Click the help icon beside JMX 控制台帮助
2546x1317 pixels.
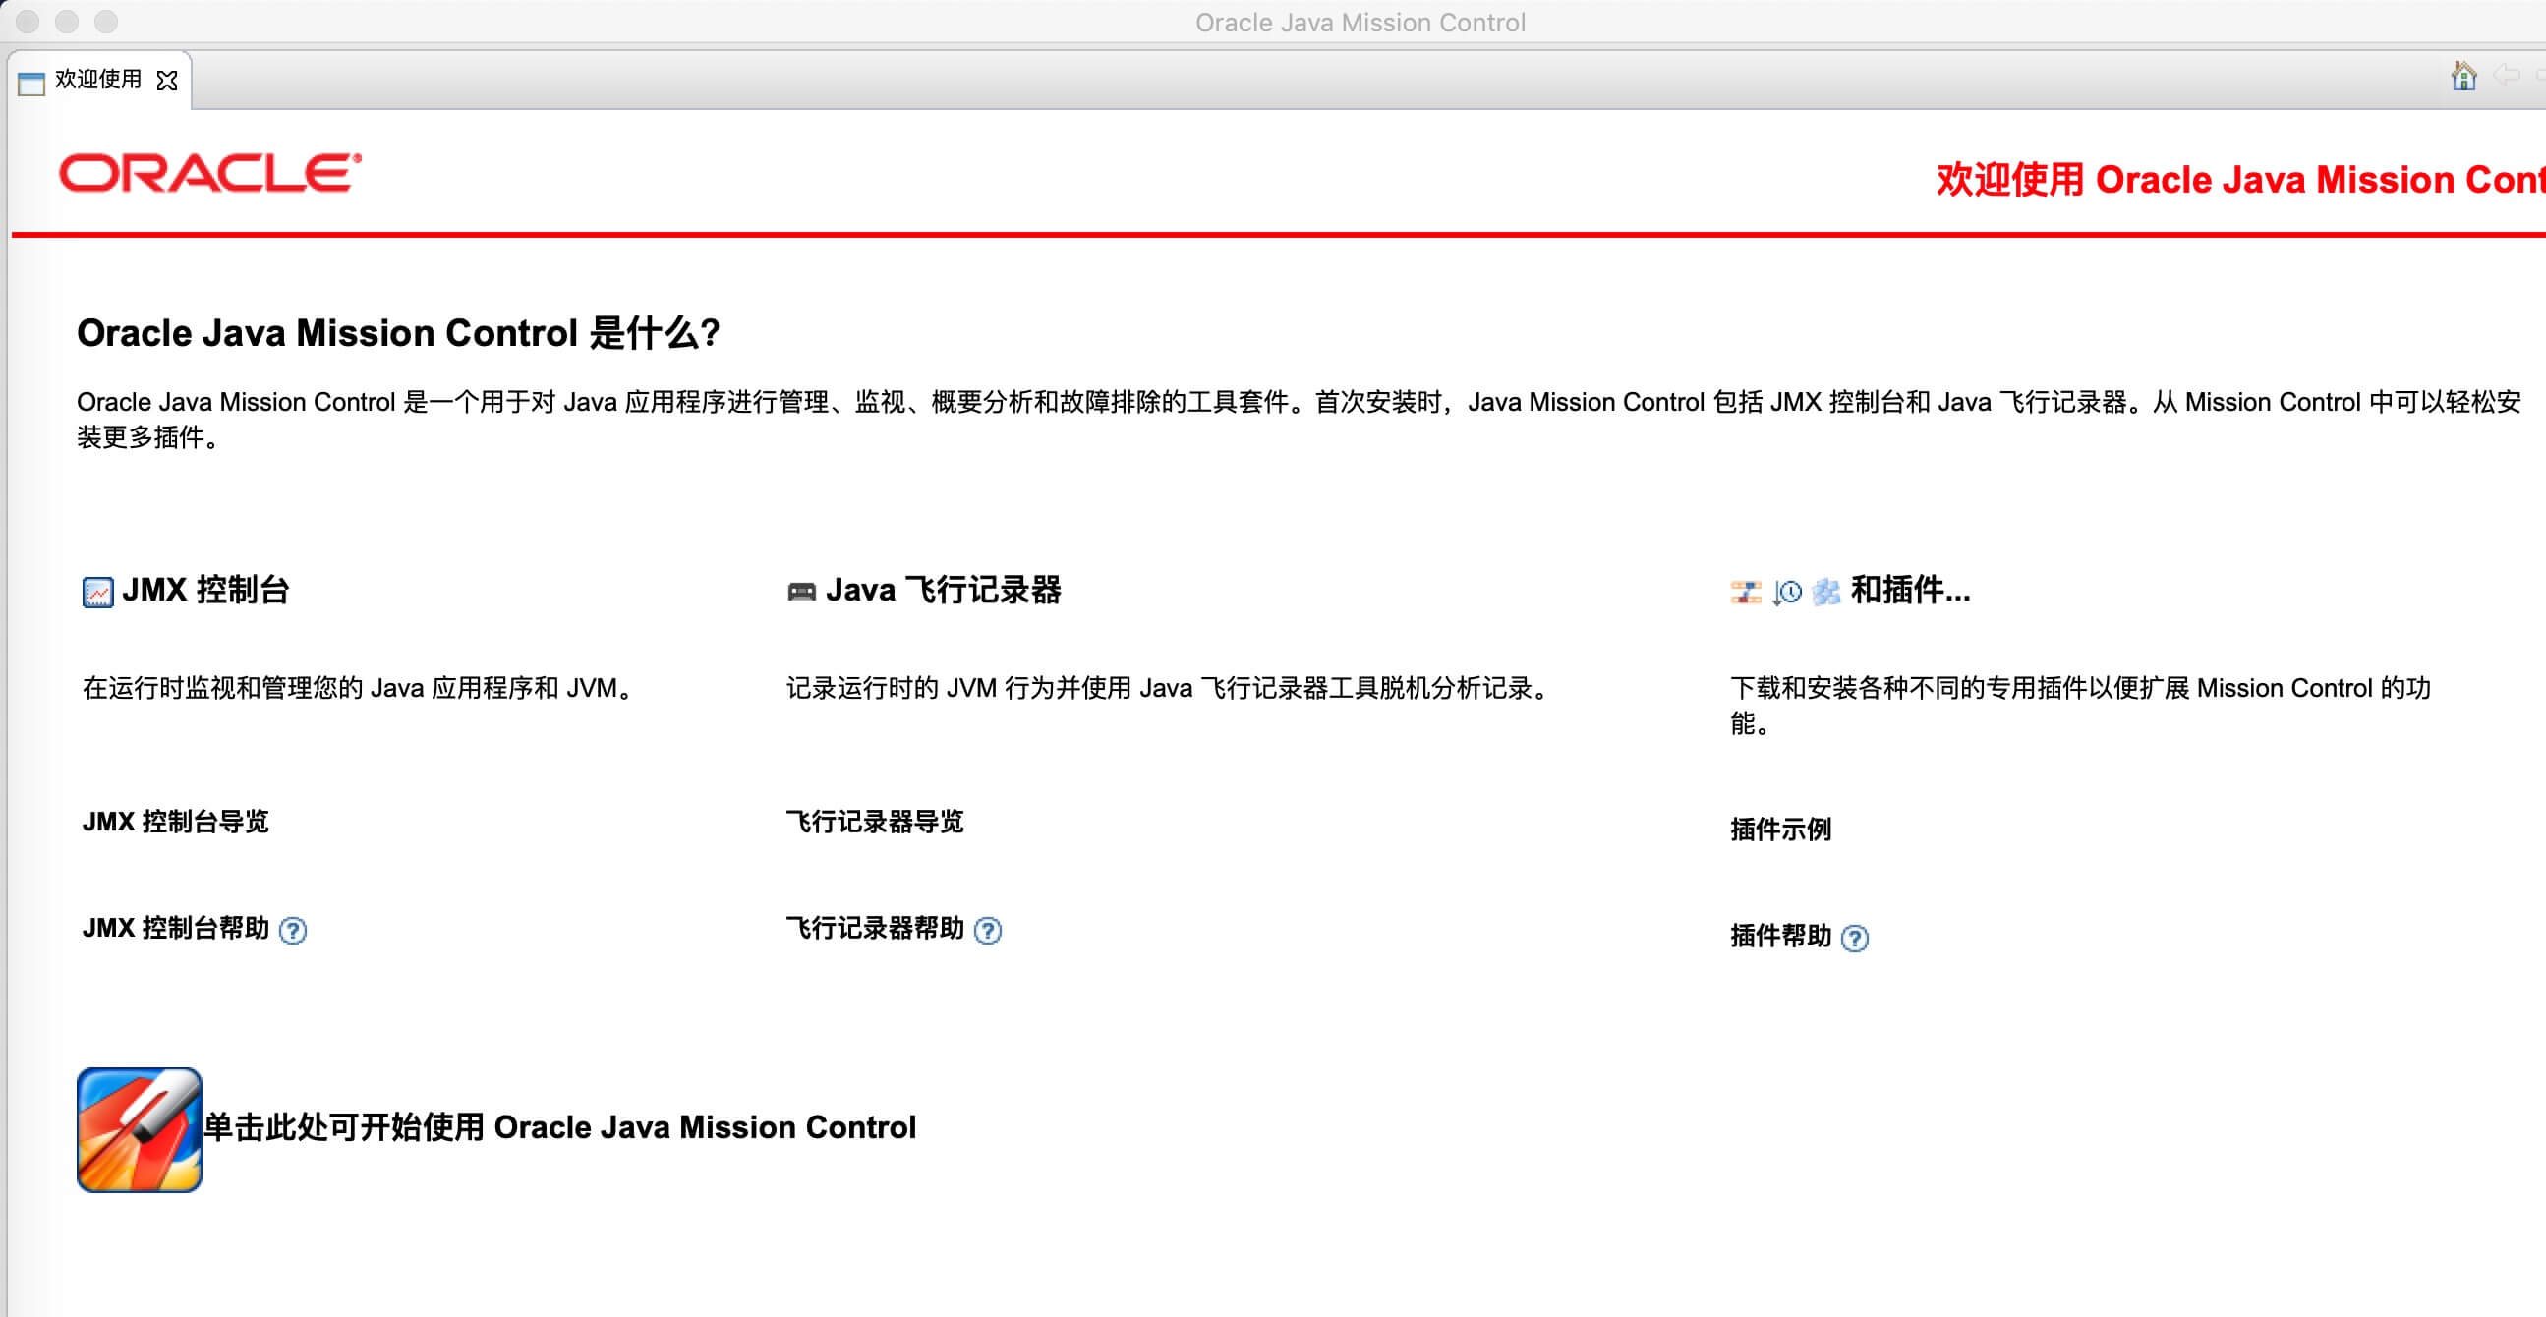(293, 931)
